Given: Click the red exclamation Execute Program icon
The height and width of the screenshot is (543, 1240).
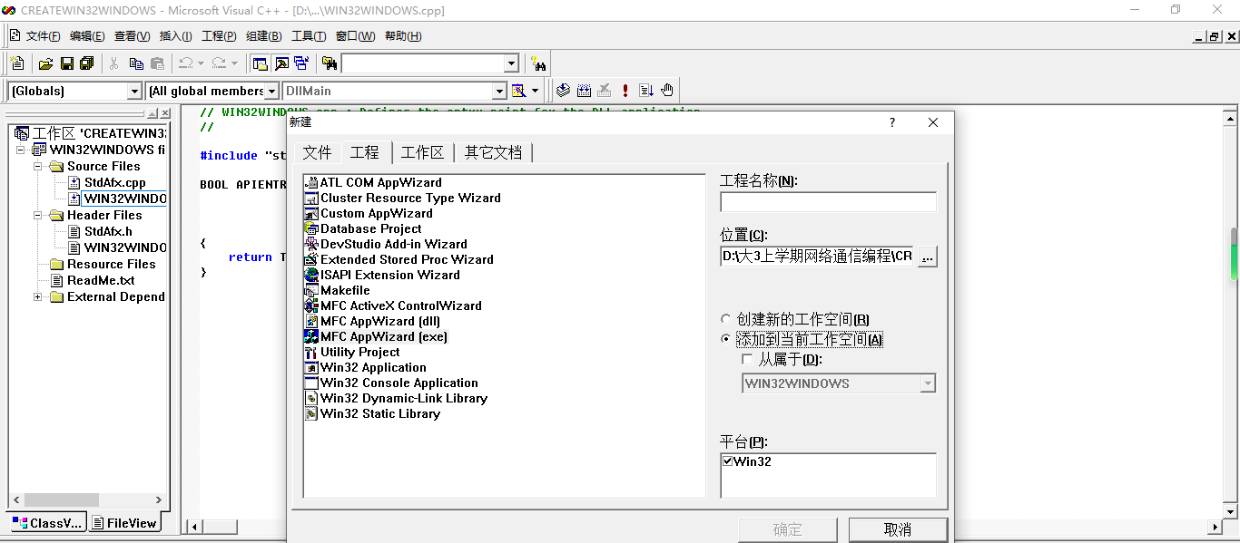Looking at the screenshot, I should (625, 91).
